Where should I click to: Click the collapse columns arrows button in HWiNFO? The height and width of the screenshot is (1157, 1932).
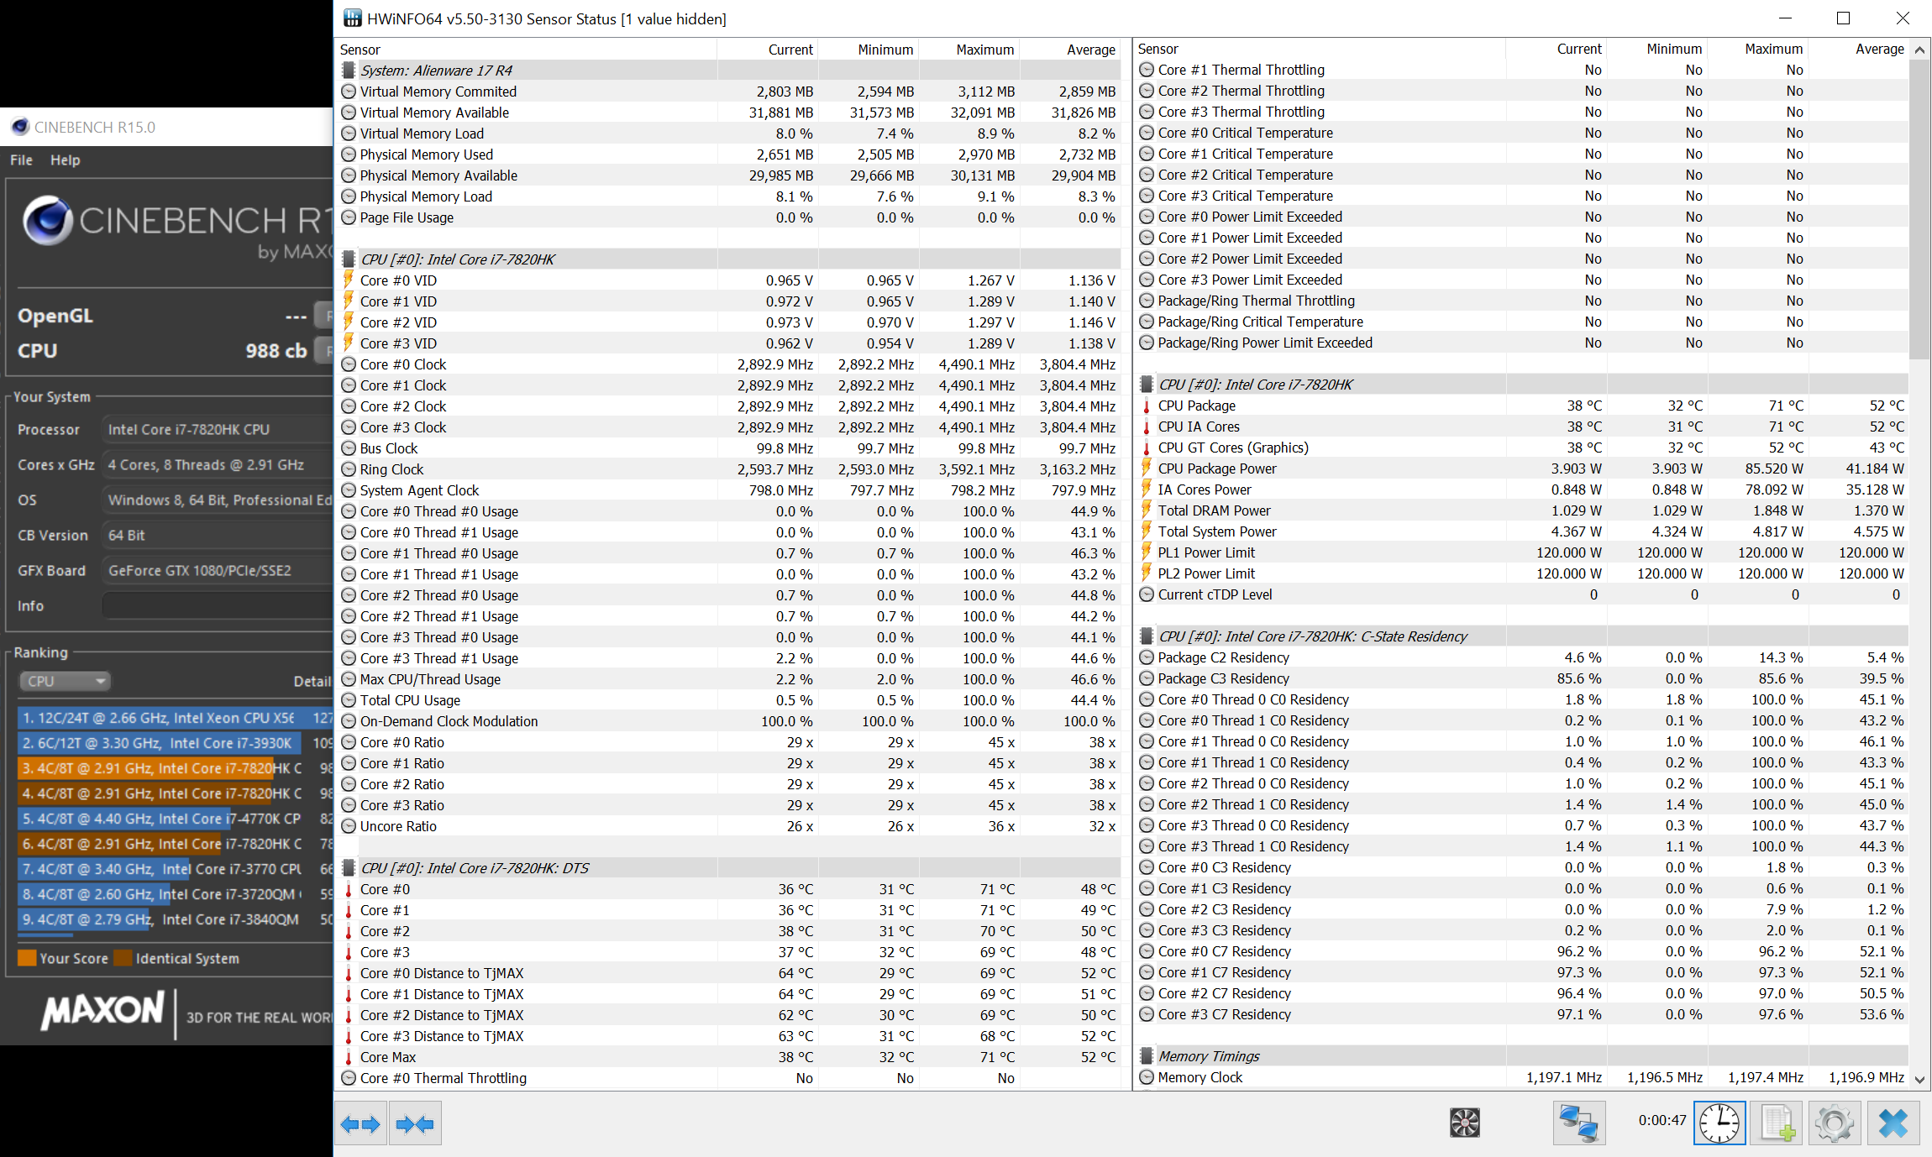[x=415, y=1124]
